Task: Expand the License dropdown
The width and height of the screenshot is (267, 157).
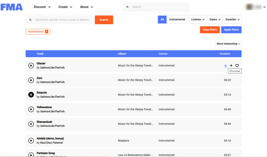Action: tap(198, 19)
